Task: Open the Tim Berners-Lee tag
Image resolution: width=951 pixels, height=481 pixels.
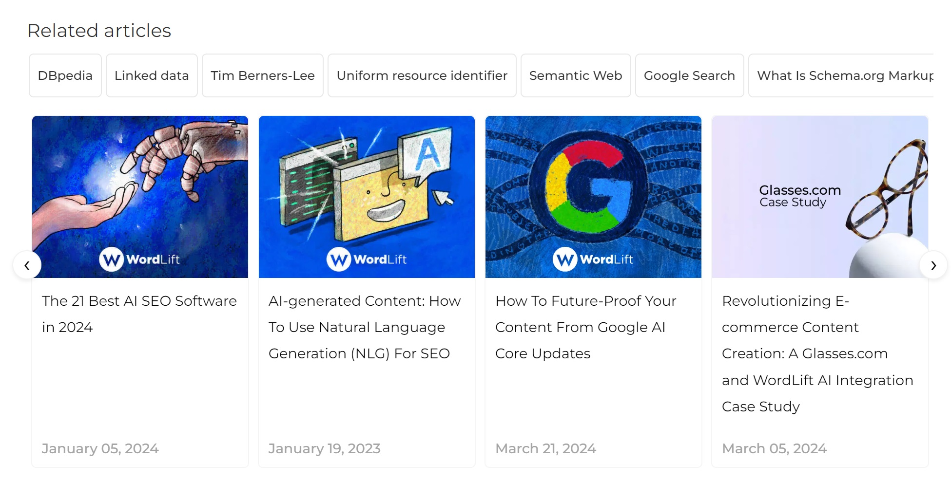Action: 263,75
